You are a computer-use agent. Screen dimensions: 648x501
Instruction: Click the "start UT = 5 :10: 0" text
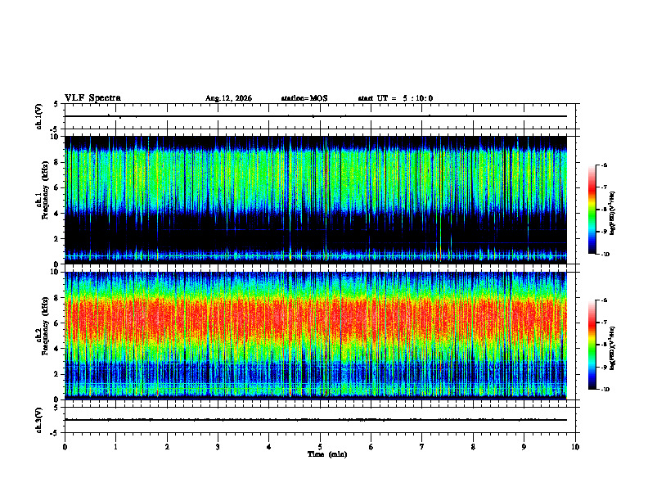[x=395, y=98]
